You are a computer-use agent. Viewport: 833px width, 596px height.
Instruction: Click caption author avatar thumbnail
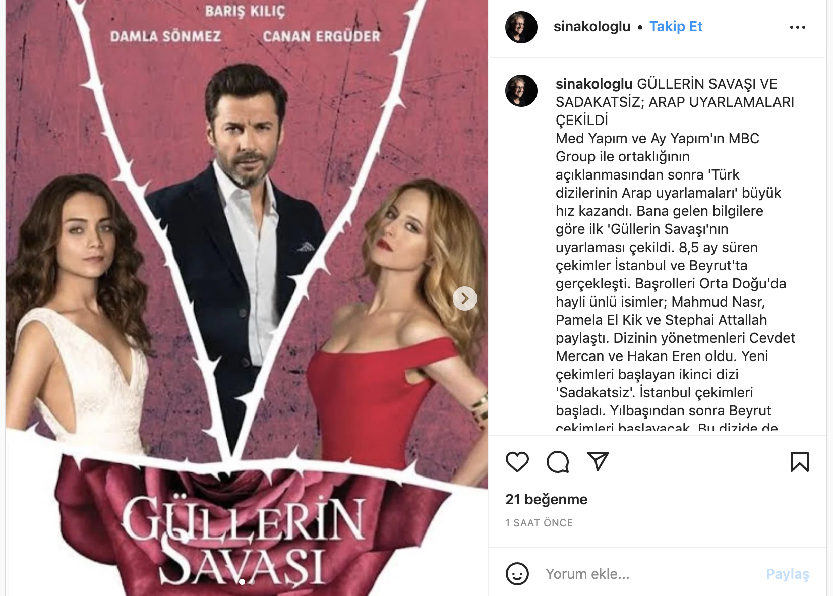click(x=521, y=91)
